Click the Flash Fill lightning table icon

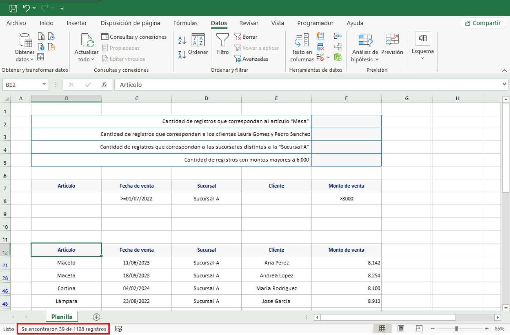tap(320, 36)
